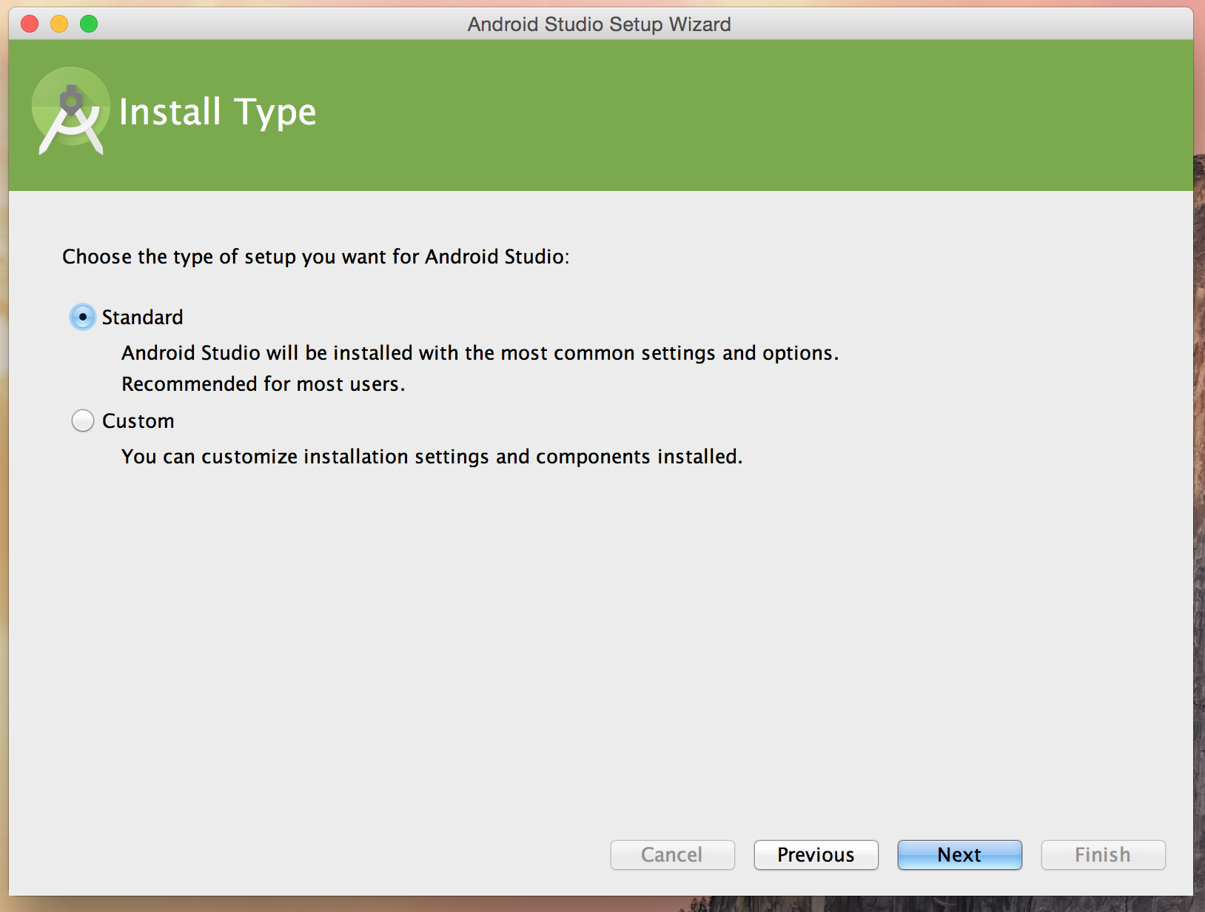Click the 'Android Studio Setup Wizard' title
1205x912 pixels.
pos(599,24)
